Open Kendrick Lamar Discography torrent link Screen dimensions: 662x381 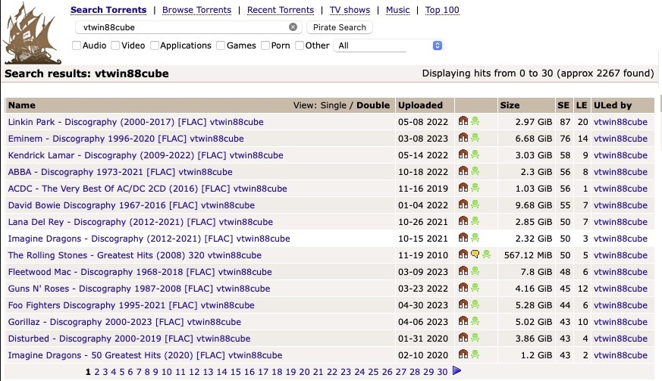146,155
